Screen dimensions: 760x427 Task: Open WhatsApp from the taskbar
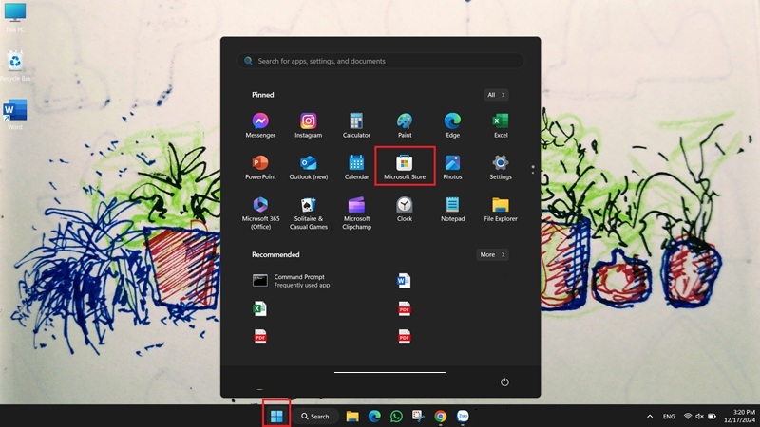click(396, 416)
